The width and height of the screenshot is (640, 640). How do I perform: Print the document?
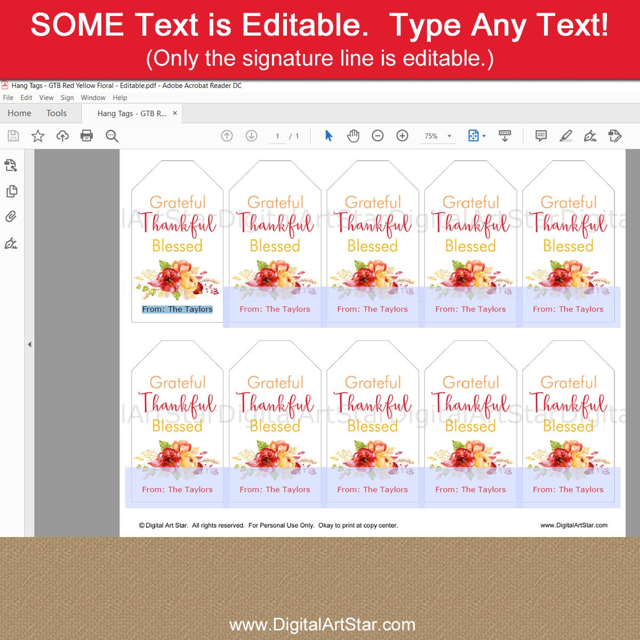(x=87, y=135)
